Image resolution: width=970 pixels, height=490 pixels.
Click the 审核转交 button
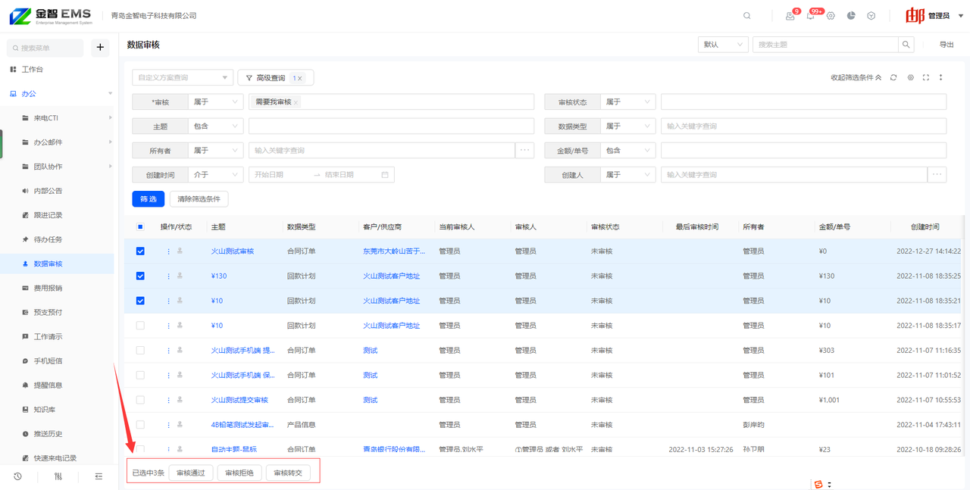[x=288, y=473]
